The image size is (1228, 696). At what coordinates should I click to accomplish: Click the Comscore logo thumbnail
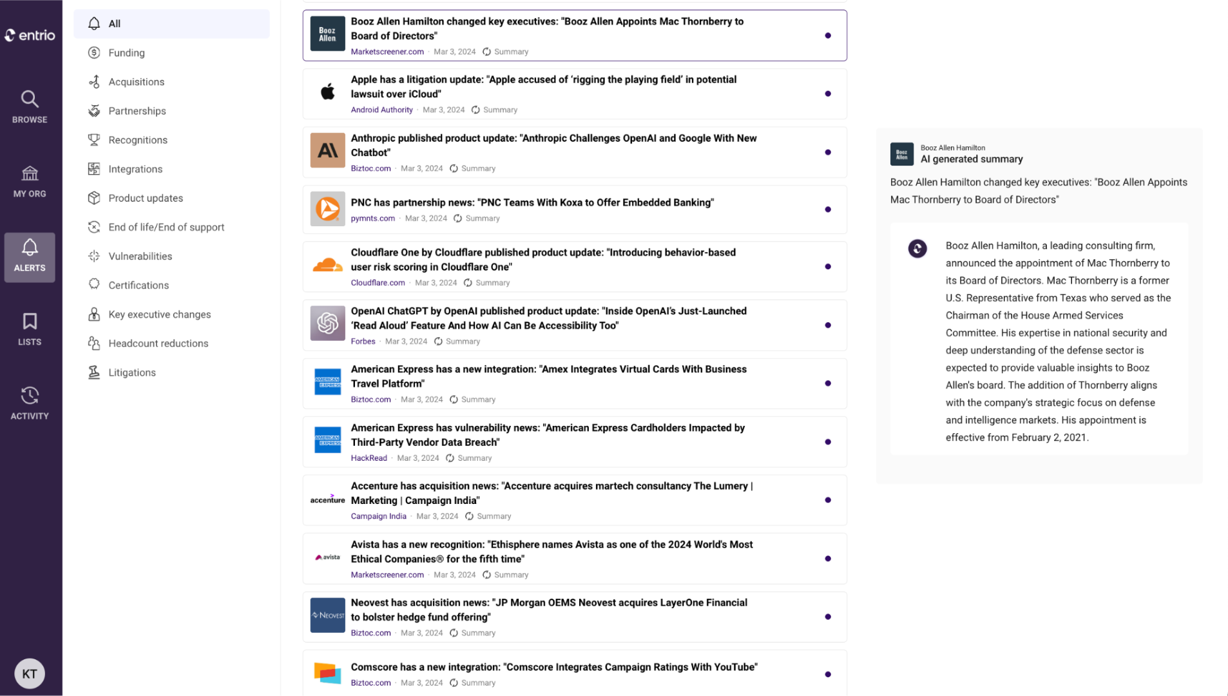click(x=327, y=673)
